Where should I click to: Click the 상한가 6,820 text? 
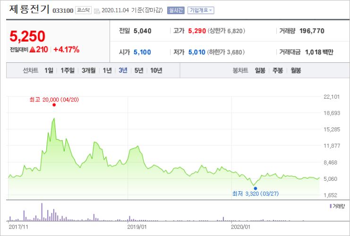pos(226,31)
